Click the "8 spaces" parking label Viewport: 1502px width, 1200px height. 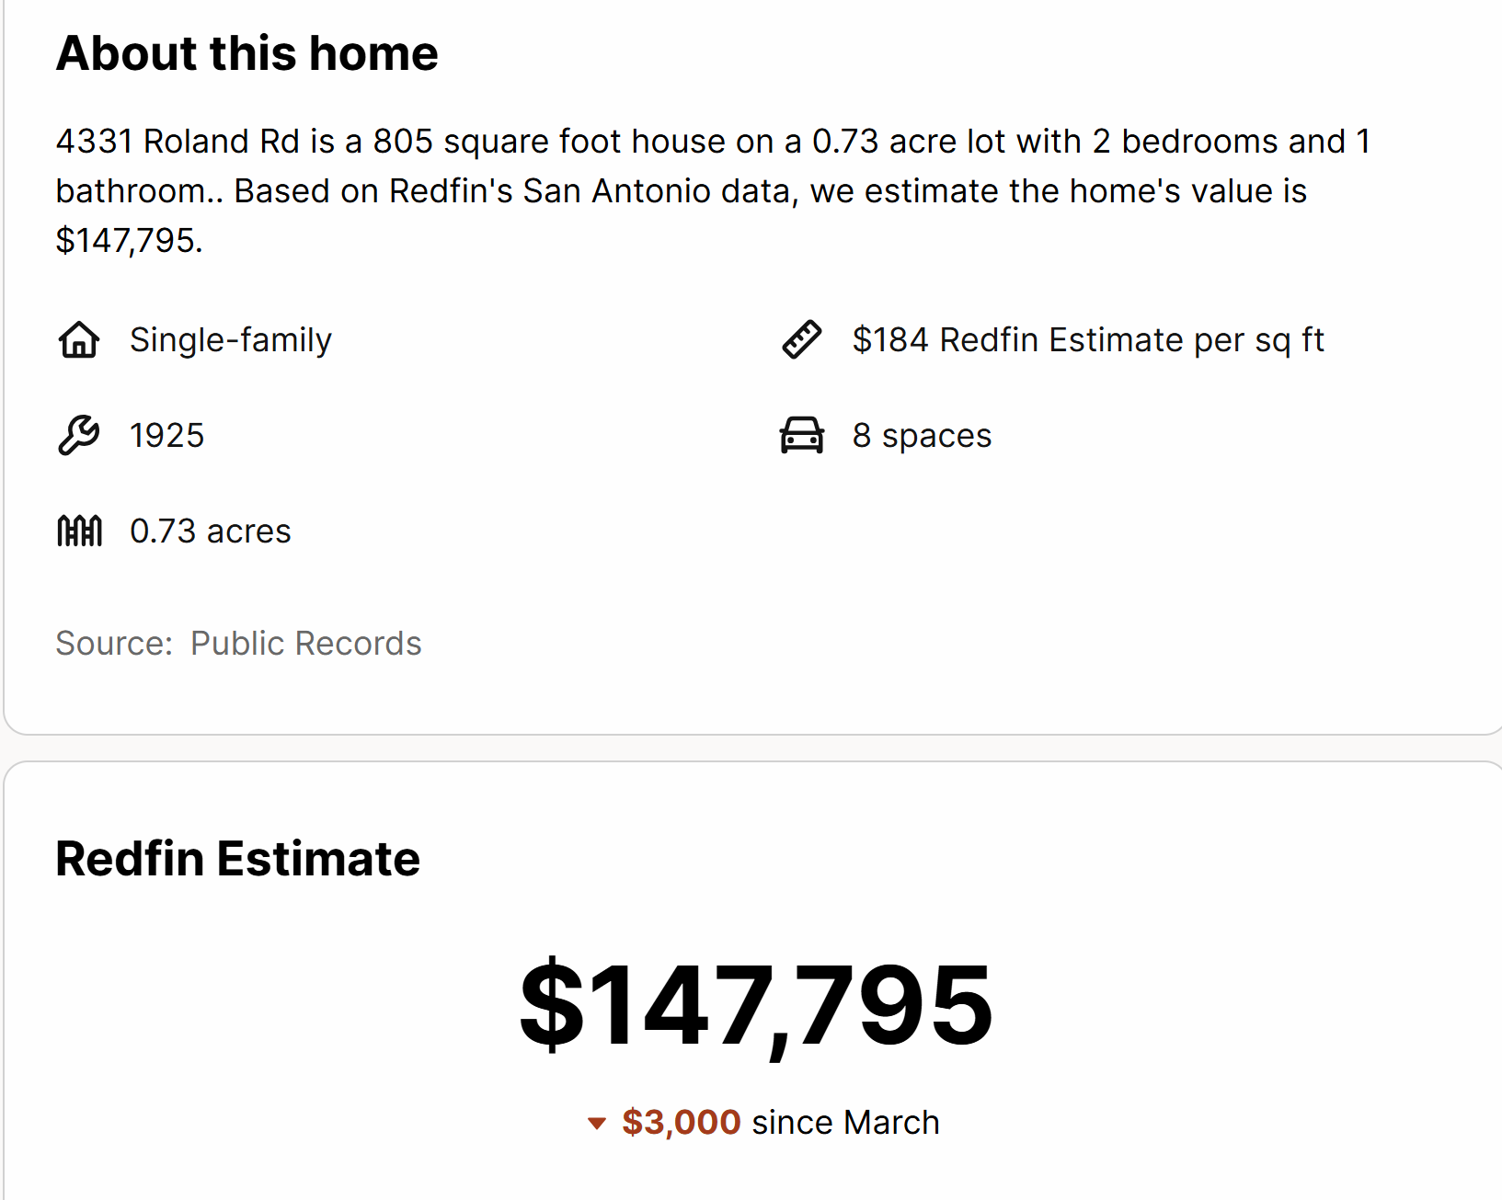(x=922, y=436)
